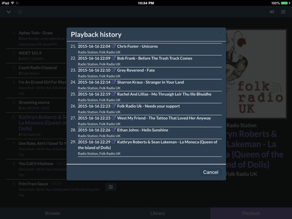Open external link icon for Bob Frank entry
Image resolution: width=292 pixels, height=219 pixels.
point(114,58)
